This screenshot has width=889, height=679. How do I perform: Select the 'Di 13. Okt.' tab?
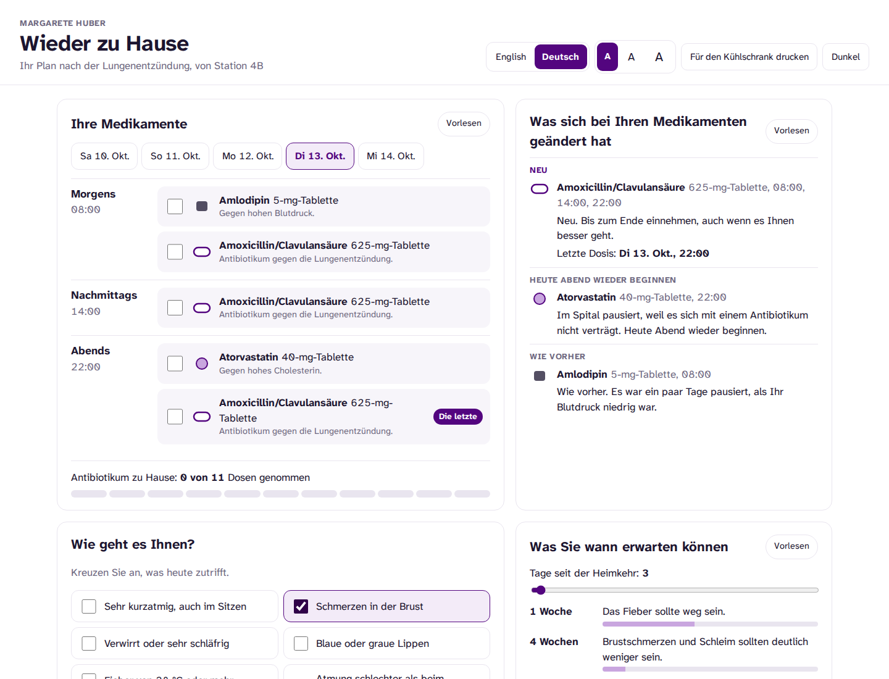coord(320,156)
